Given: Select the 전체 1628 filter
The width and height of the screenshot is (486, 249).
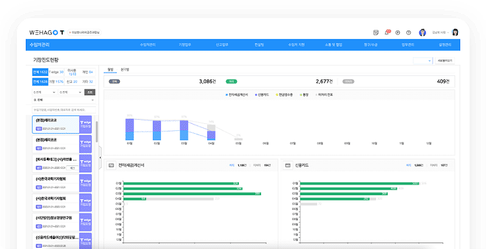Looking at the screenshot, I should point(40,82).
